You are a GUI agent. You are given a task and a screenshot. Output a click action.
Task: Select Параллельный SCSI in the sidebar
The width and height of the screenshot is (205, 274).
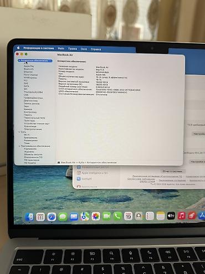coord(34,118)
